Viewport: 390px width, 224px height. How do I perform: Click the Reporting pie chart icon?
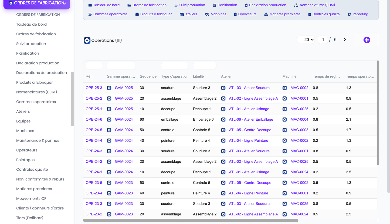[349, 14]
